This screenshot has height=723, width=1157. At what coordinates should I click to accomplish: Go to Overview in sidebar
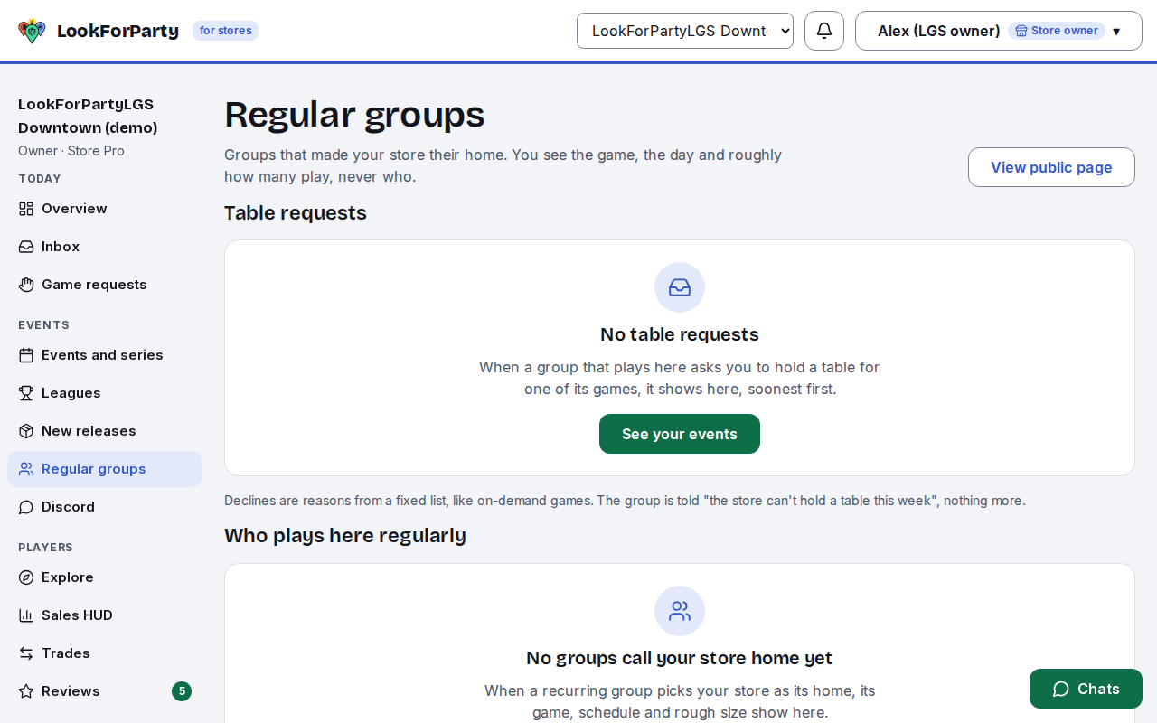pos(105,209)
